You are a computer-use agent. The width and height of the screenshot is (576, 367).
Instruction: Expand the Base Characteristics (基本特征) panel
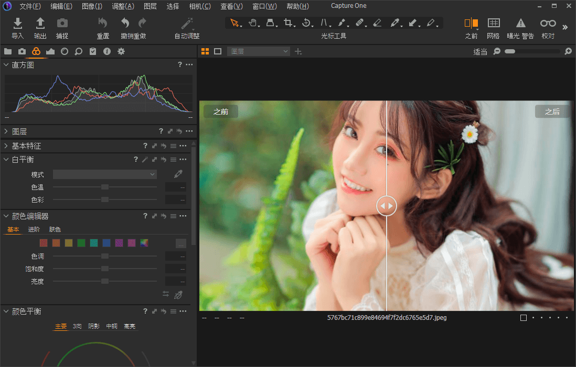point(6,146)
